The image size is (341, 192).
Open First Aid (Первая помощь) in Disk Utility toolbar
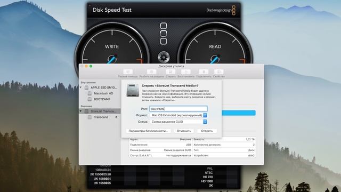[x=128, y=72]
